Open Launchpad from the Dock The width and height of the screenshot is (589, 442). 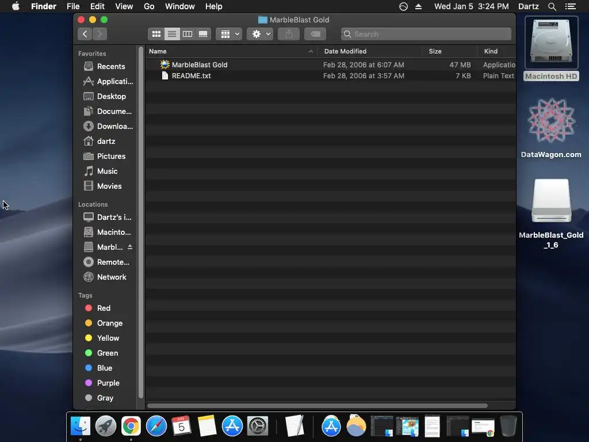pyautogui.click(x=106, y=426)
